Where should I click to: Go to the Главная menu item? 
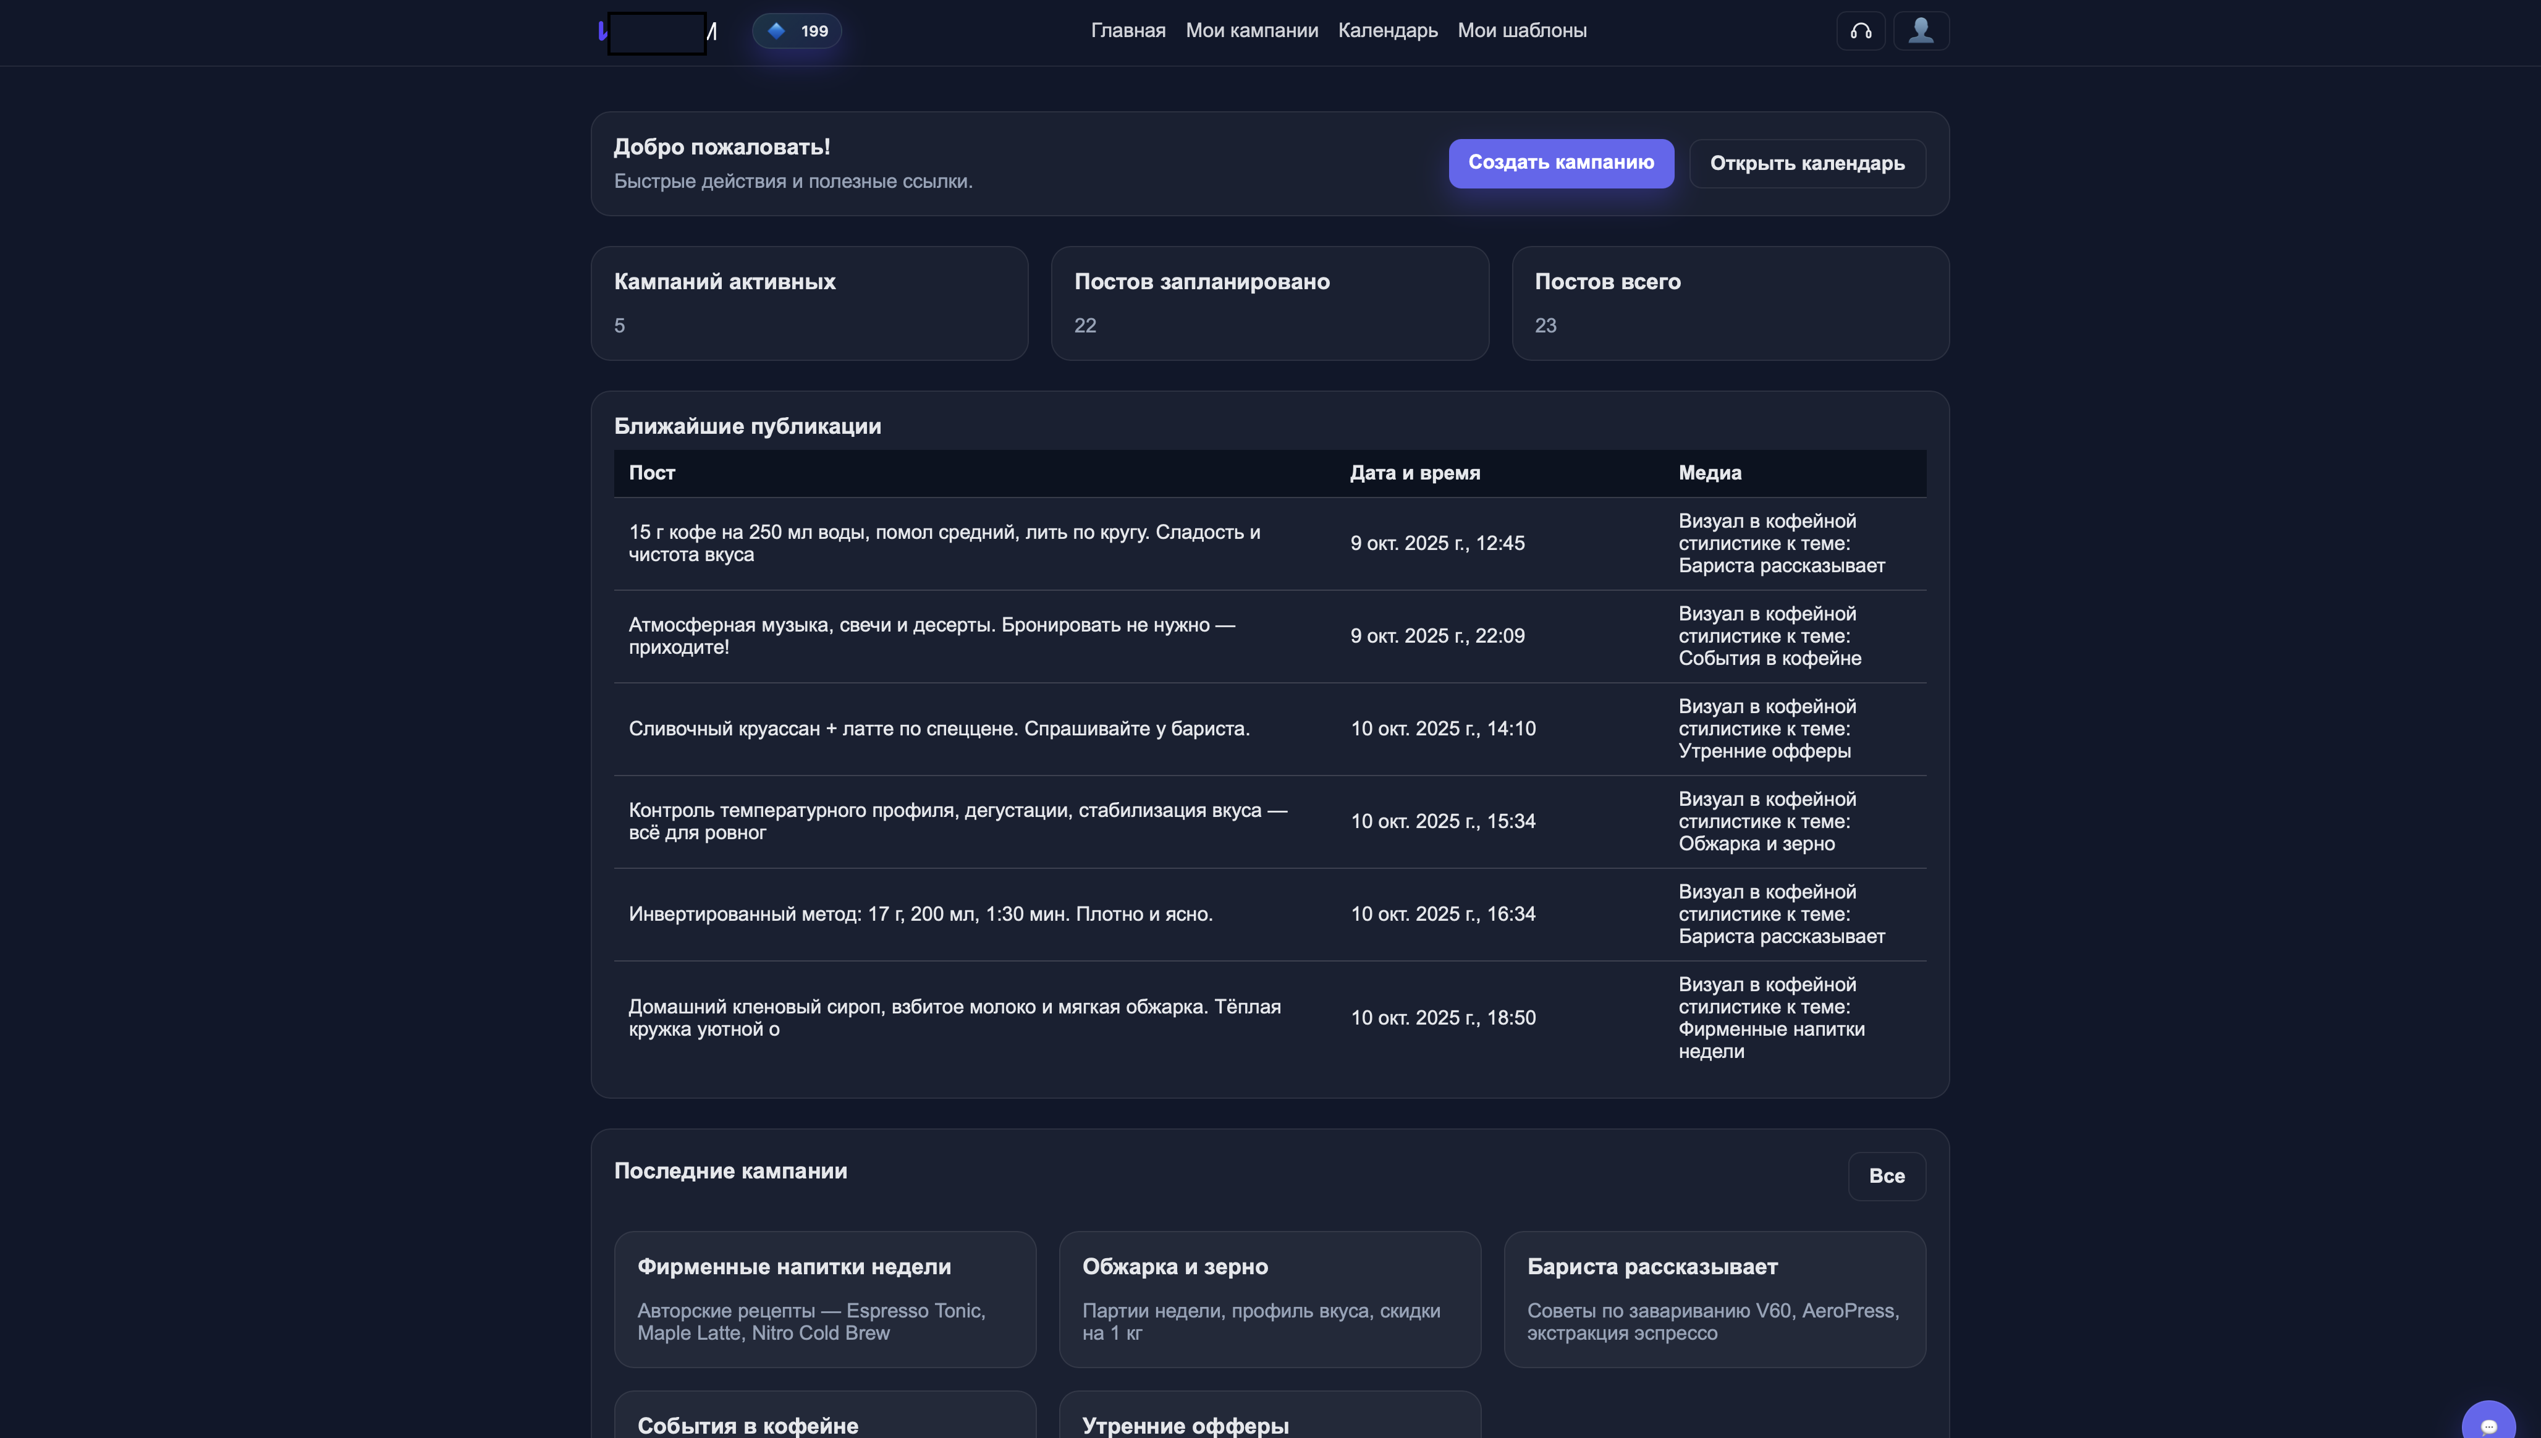(1128, 31)
